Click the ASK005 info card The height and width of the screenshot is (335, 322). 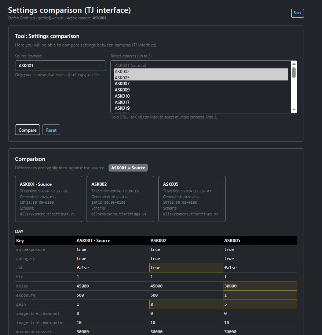(x=192, y=199)
